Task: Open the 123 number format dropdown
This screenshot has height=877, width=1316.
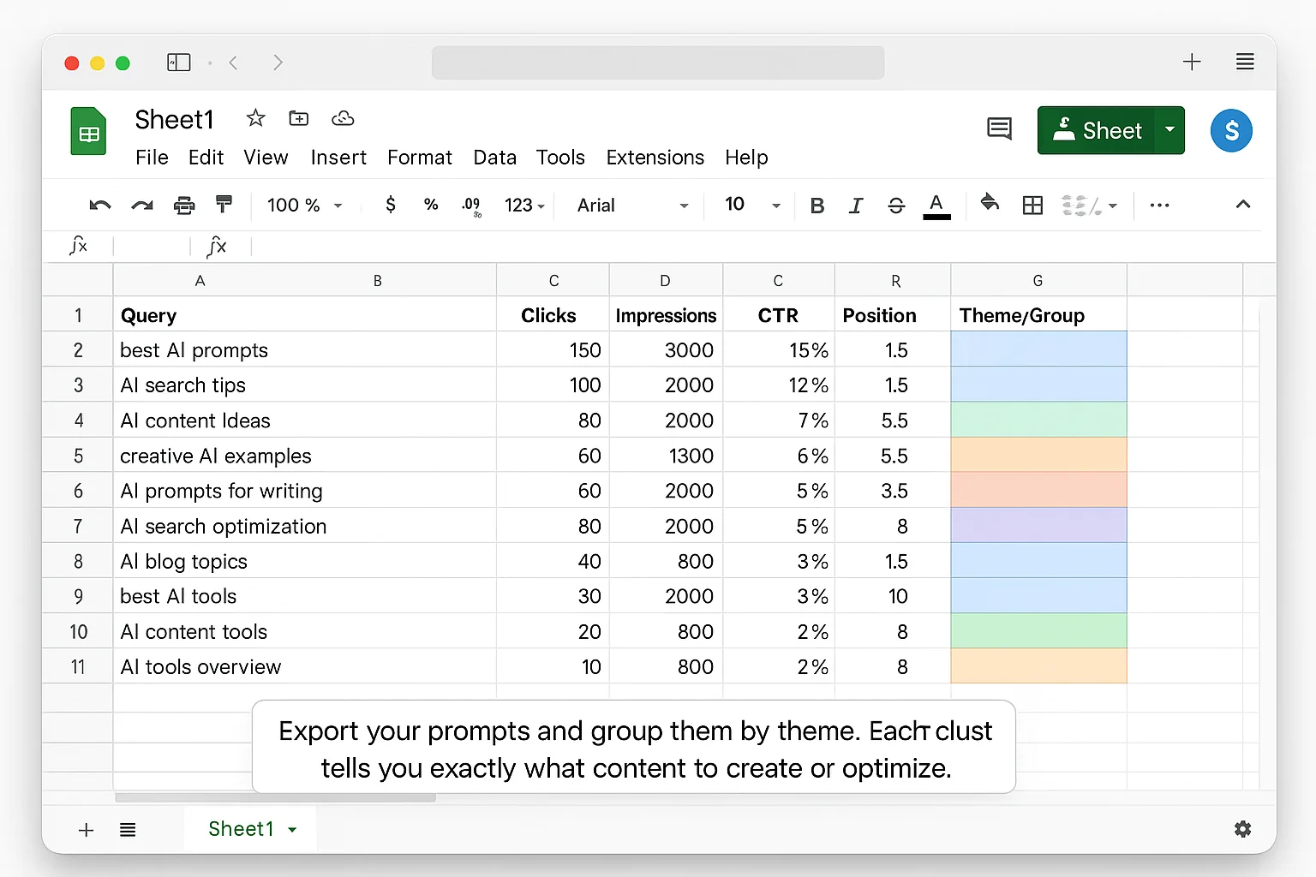Action: 523,206
